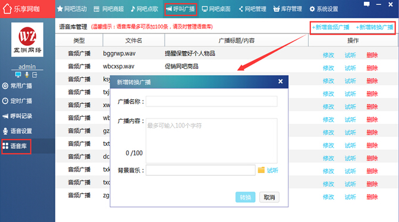This screenshot has height=222, width=399.
Task: Focus the 广播名称 input field
Action: (212, 101)
